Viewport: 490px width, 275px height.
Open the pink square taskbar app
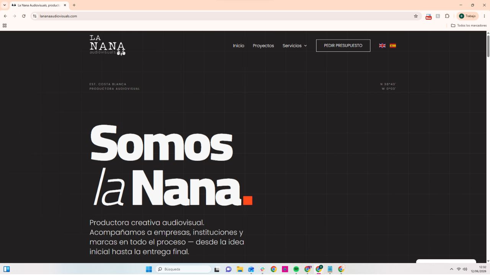pos(285,269)
